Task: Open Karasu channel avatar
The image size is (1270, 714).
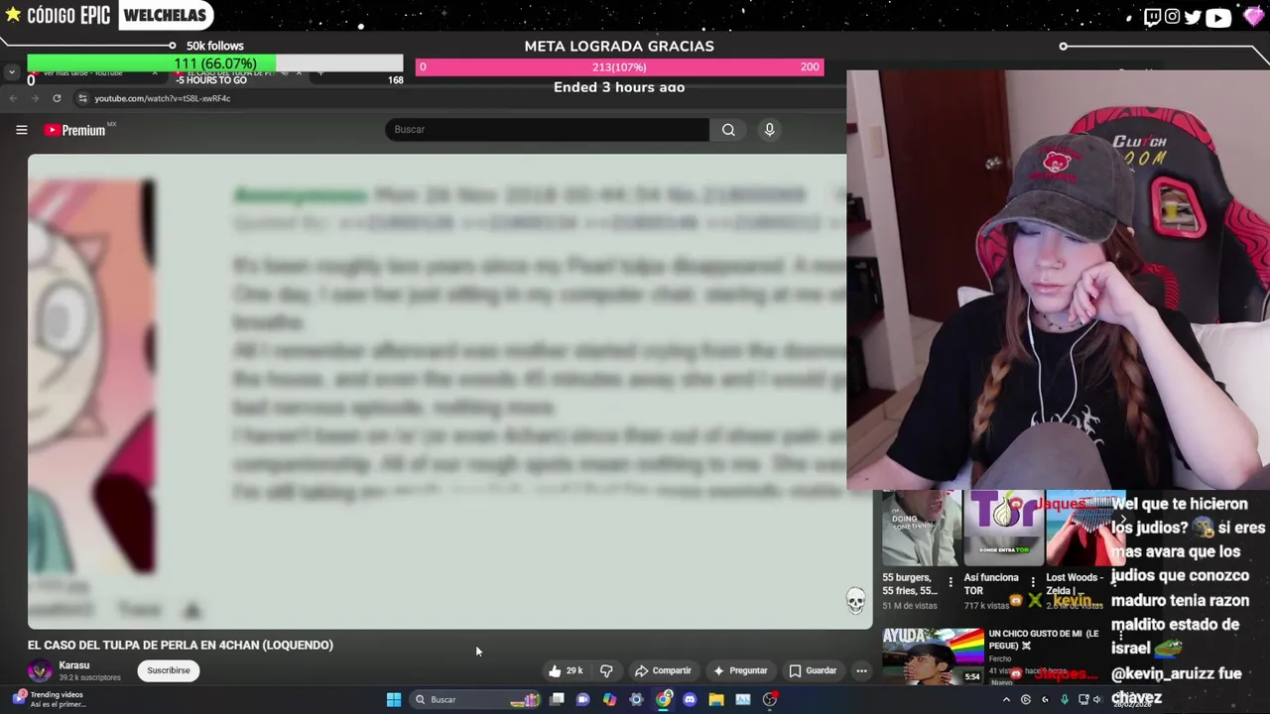Action: (x=40, y=670)
